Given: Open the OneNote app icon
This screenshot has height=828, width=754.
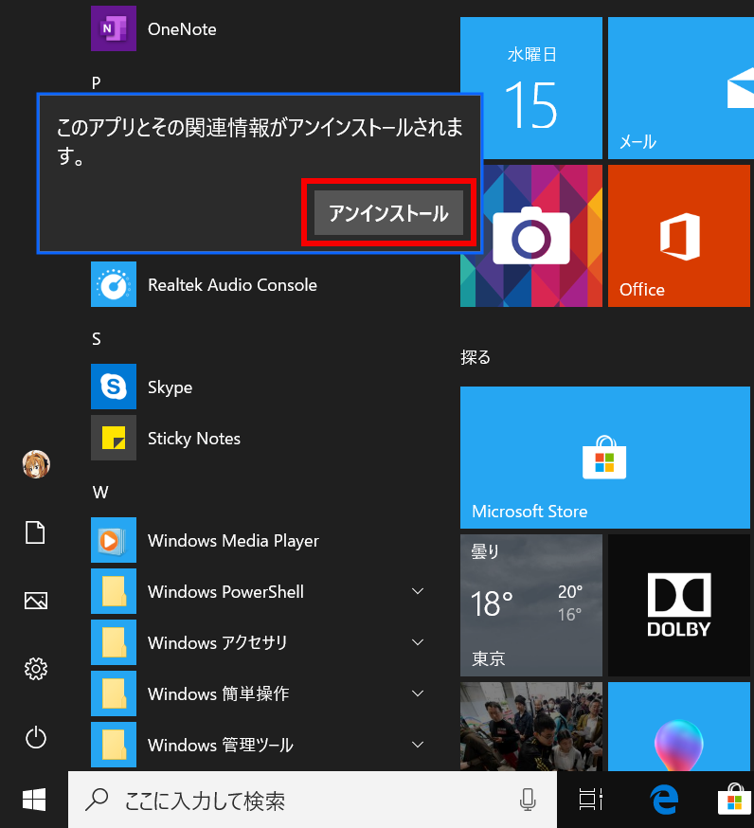Looking at the screenshot, I should [x=114, y=28].
